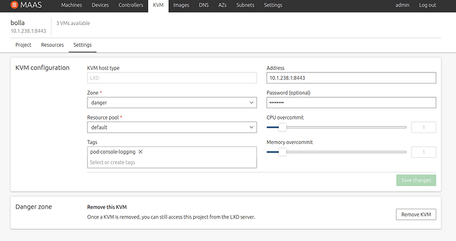456x241 pixels.
Task: Switch to the Resources tab
Action: (52, 45)
